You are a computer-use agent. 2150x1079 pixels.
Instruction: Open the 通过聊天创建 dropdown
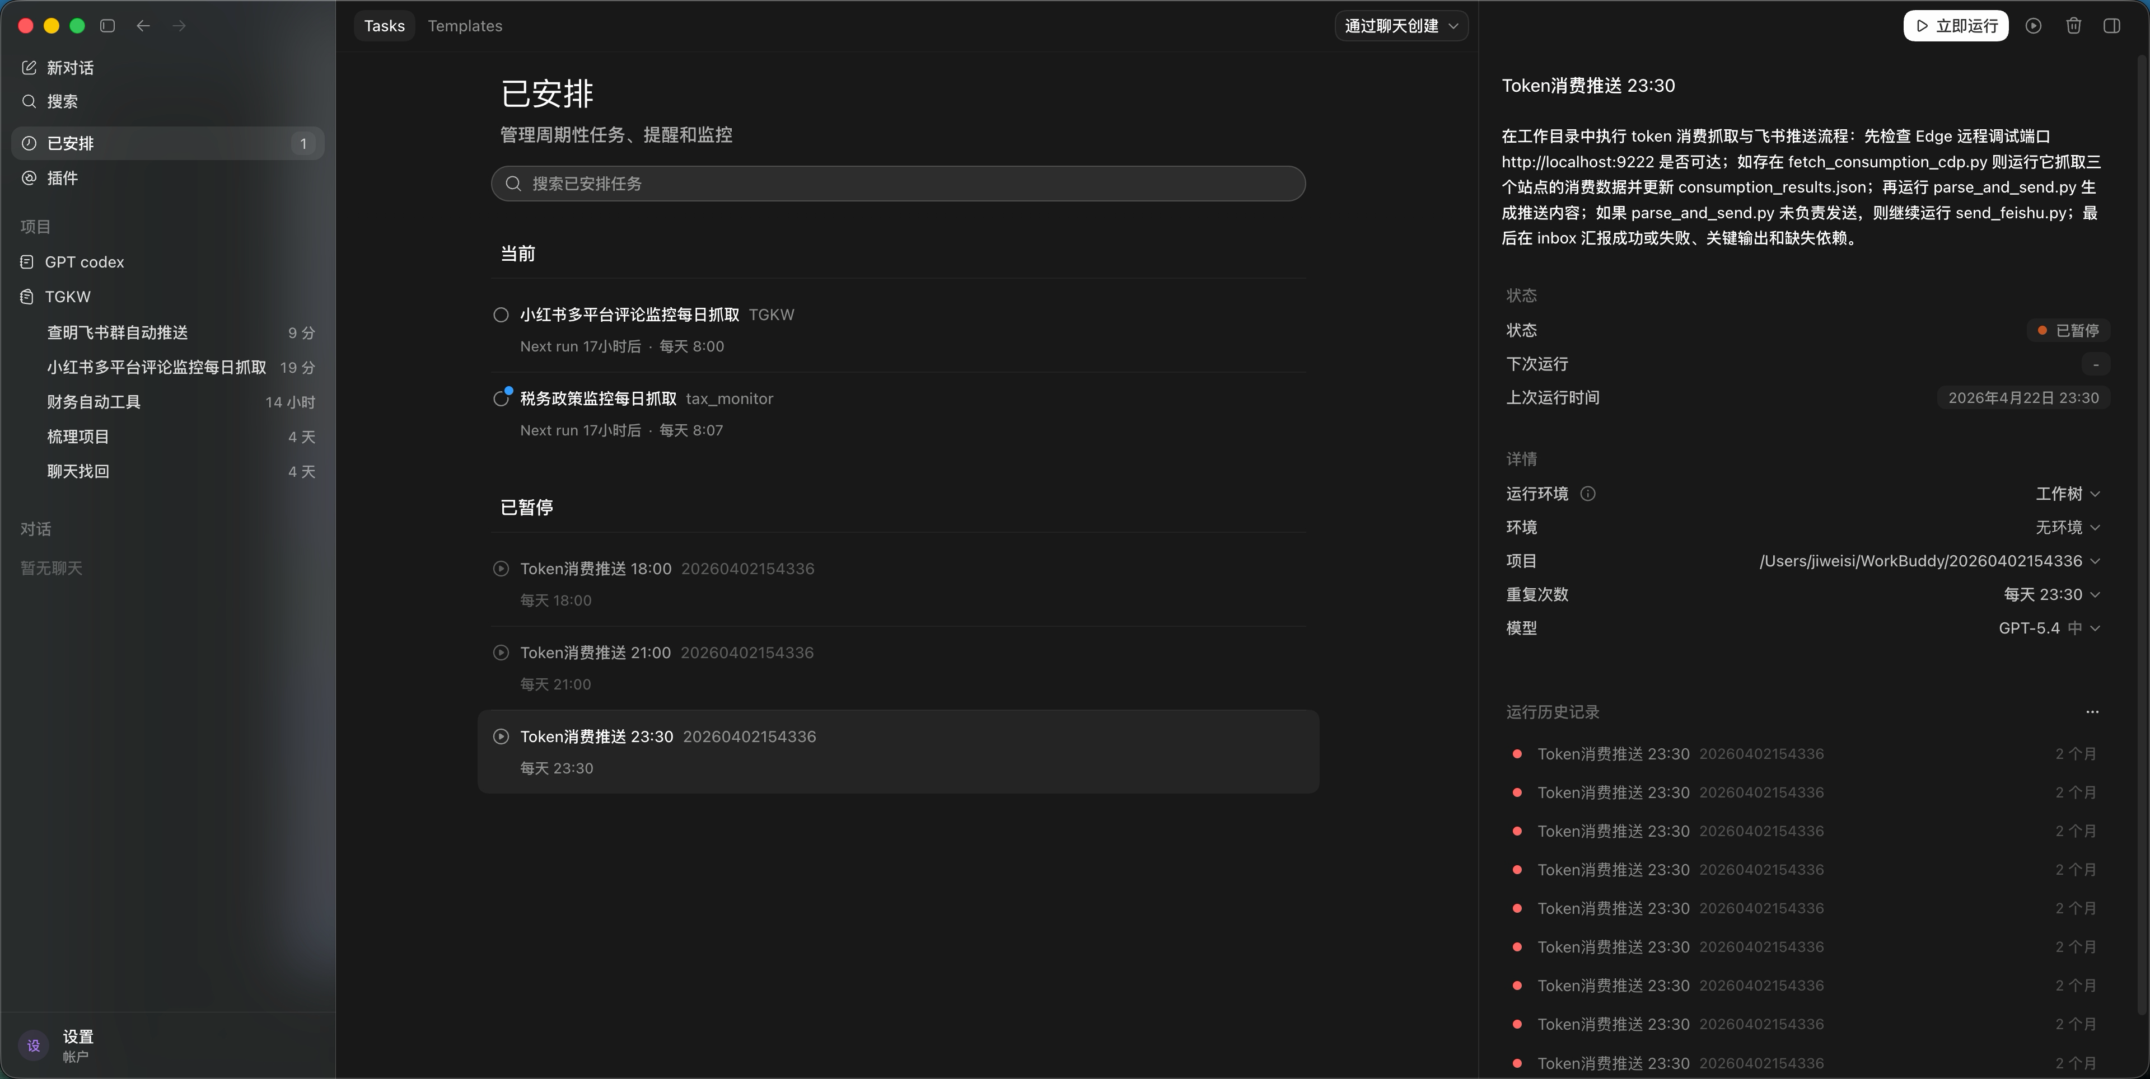tap(1401, 26)
